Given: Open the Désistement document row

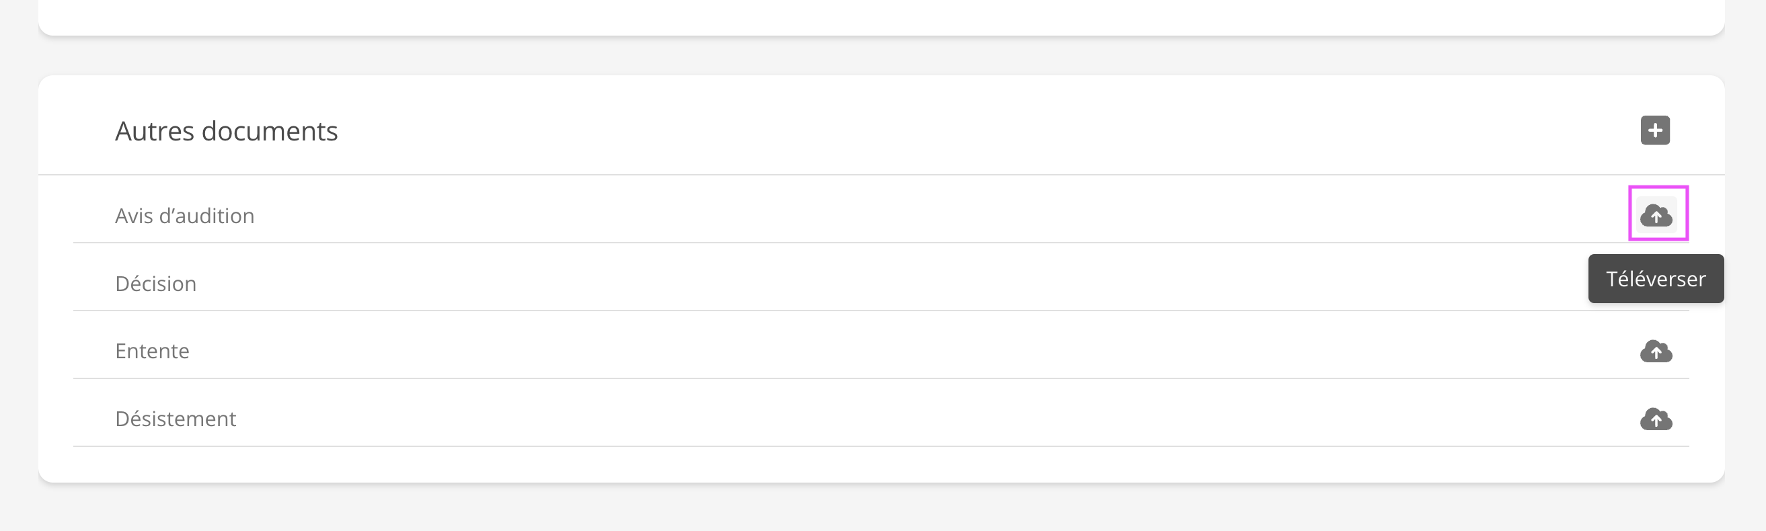Looking at the screenshot, I should [822, 419].
